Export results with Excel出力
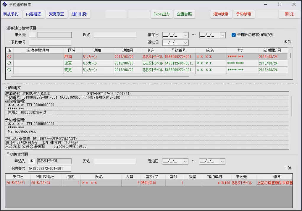The height and width of the screenshot is (211, 302). tap(162, 14)
